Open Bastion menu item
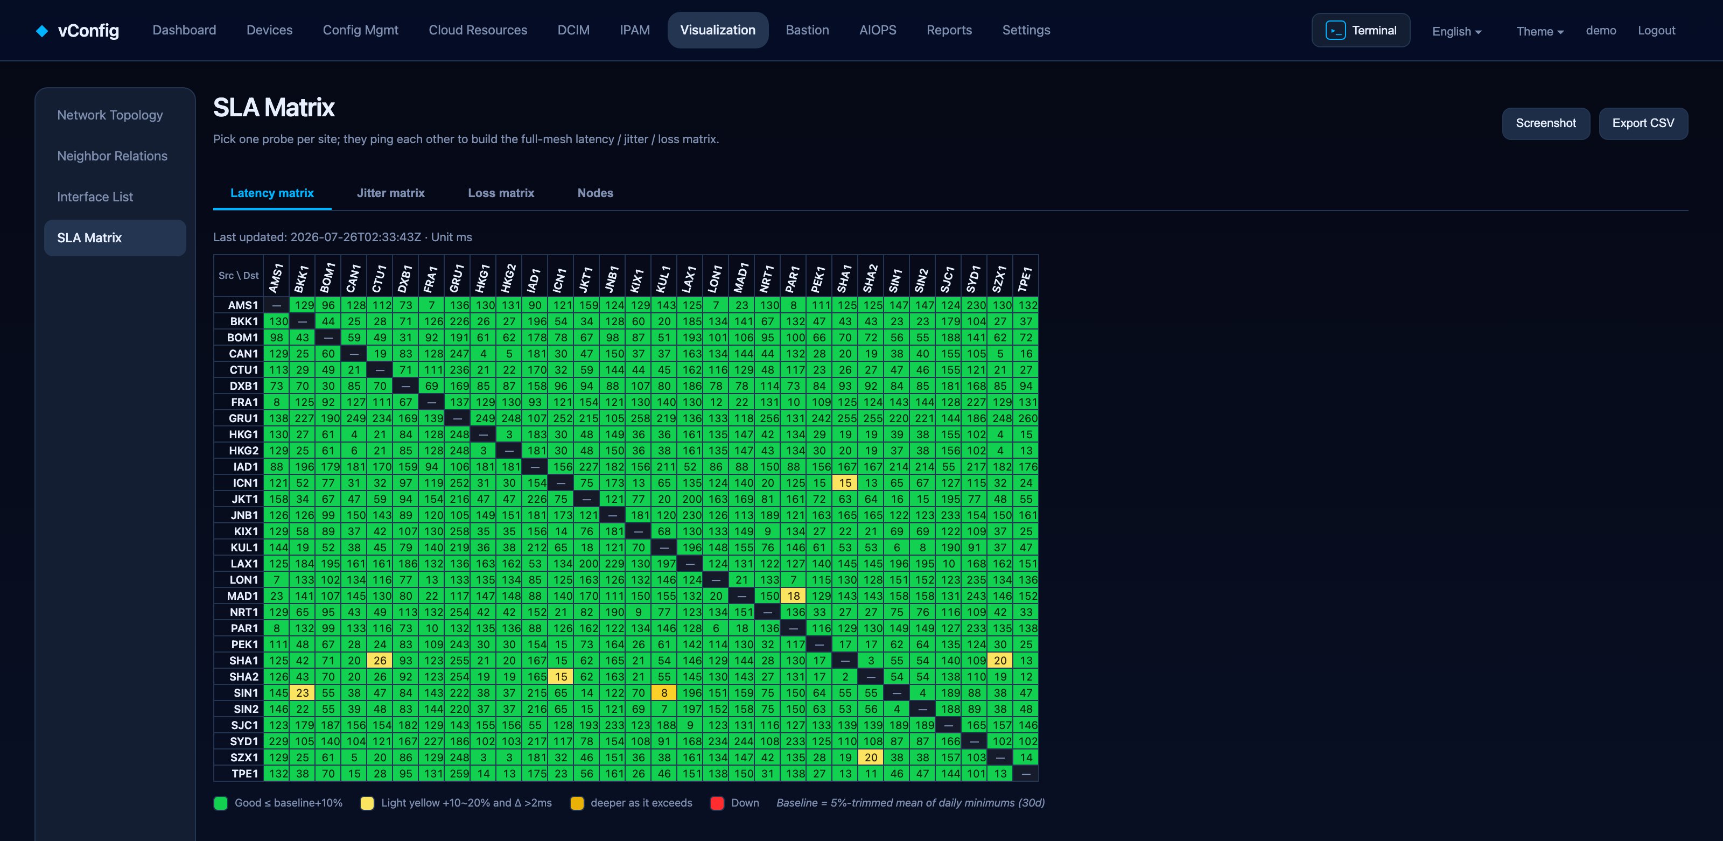This screenshot has width=1723, height=841. pos(807,30)
